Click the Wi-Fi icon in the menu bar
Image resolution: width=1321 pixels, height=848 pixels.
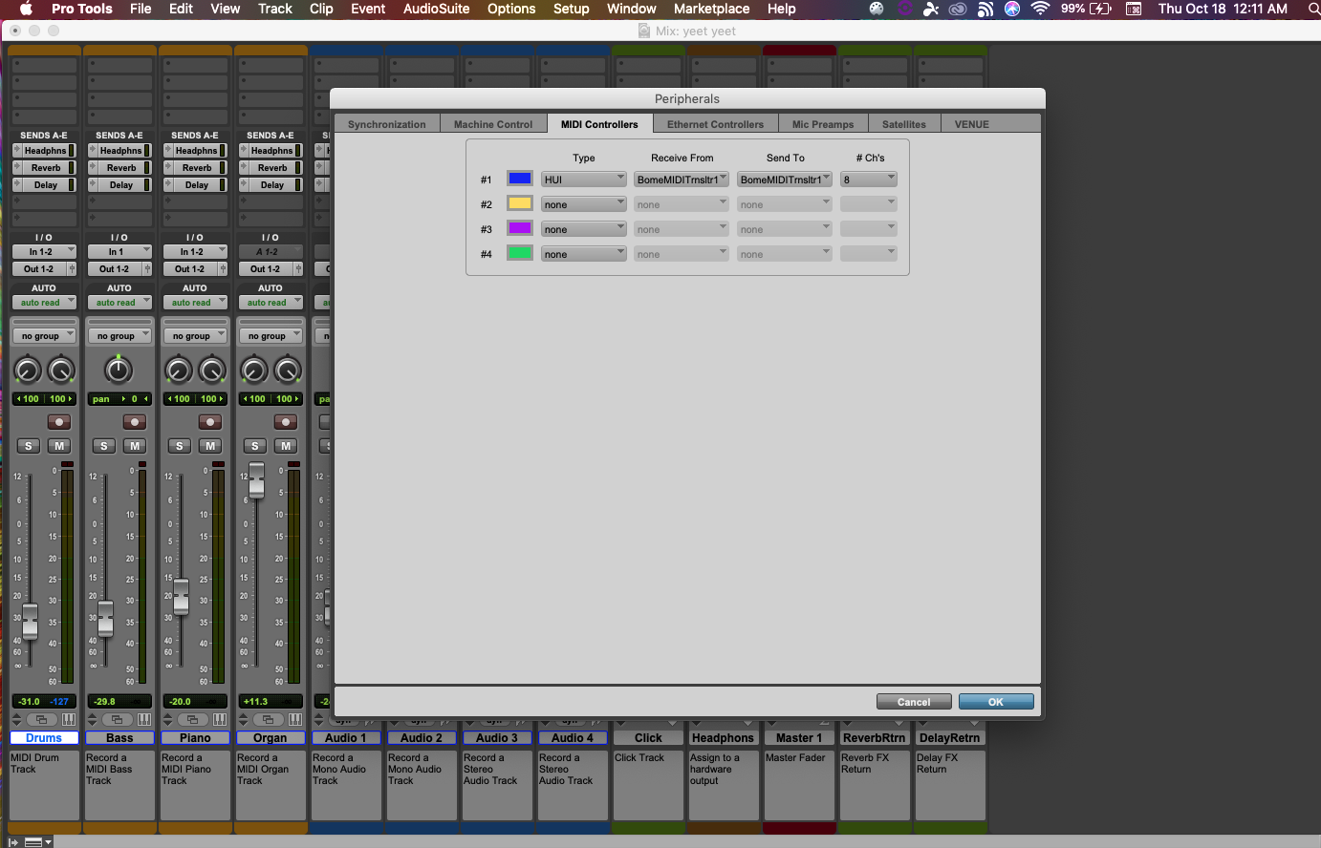(1040, 9)
